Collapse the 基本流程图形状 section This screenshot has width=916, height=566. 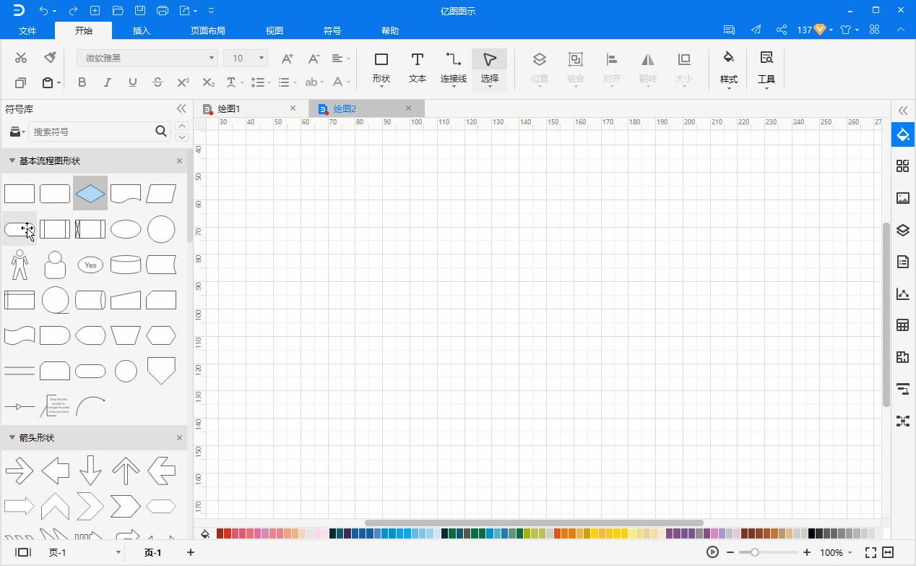click(12, 160)
